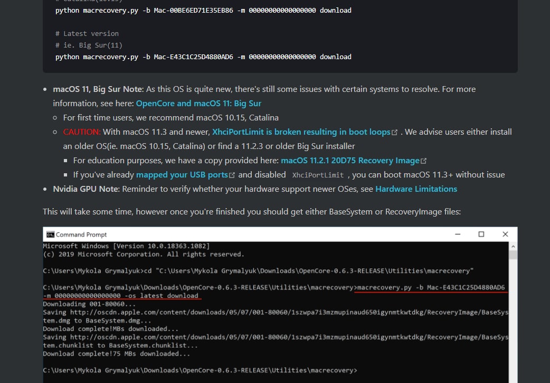Click the Command Prompt scrollbar up arrow
The width and height of the screenshot is (550, 383).
[513, 246]
